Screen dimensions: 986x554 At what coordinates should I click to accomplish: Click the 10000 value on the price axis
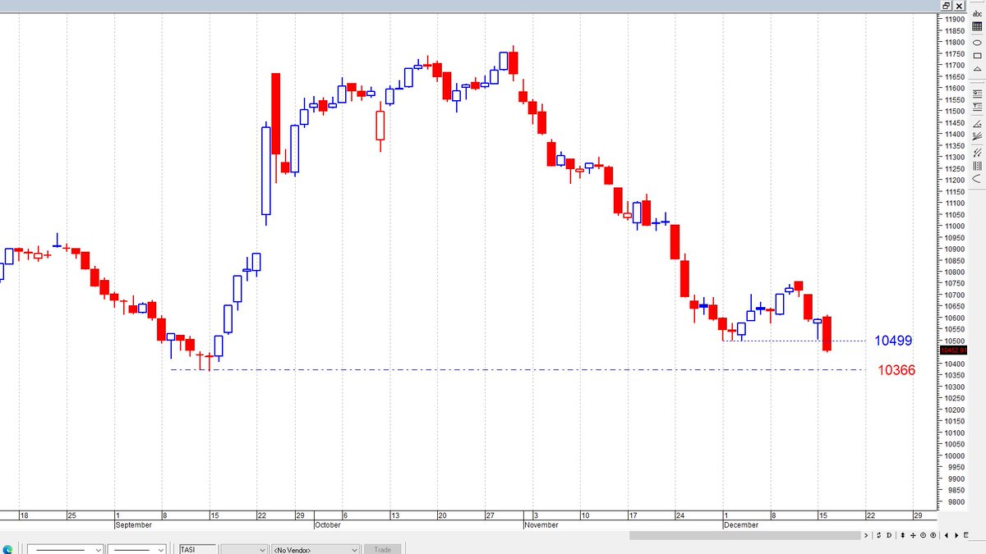[x=955, y=456]
